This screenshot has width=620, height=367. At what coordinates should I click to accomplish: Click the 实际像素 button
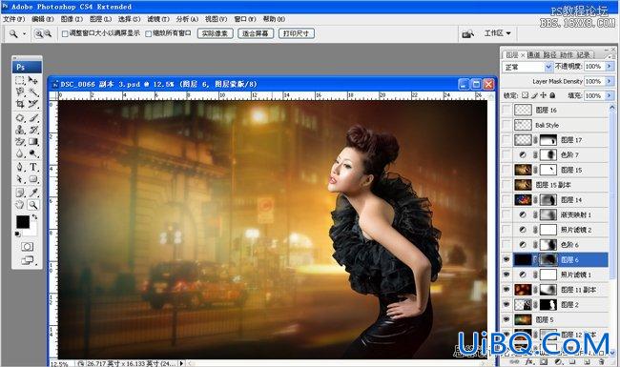pyautogui.click(x=216, y=33)
